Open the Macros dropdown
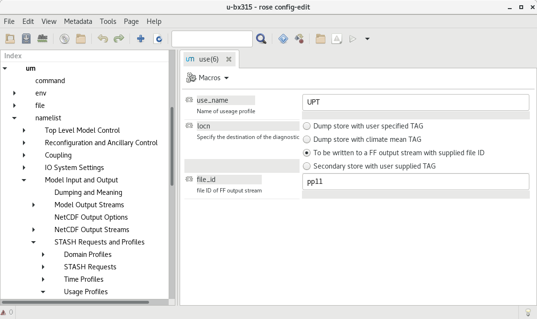Viewport: 537px width, 319px height. pos(208,78)
